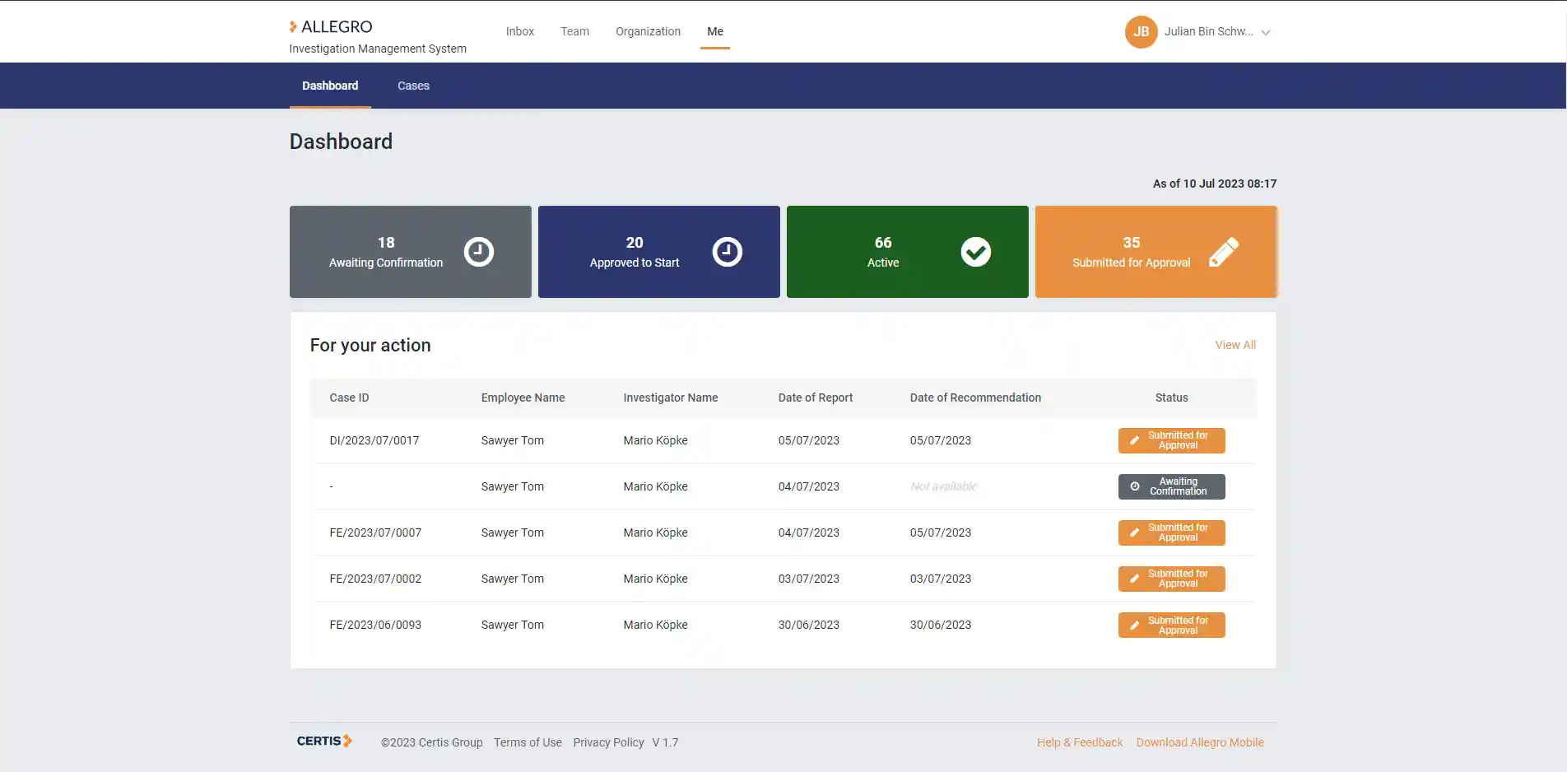Click the Download Allegro Mobile link
Viewport: 1567px width, 772px height.
pyautogui.click(x=1200, y=742)
